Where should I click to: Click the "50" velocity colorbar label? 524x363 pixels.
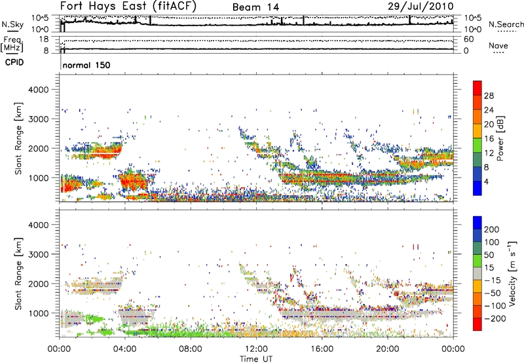pyautogui.click(x=489, y=255)
